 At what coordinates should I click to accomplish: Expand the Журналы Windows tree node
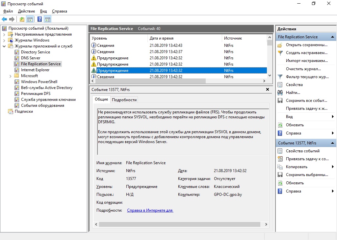pos(4,40)
